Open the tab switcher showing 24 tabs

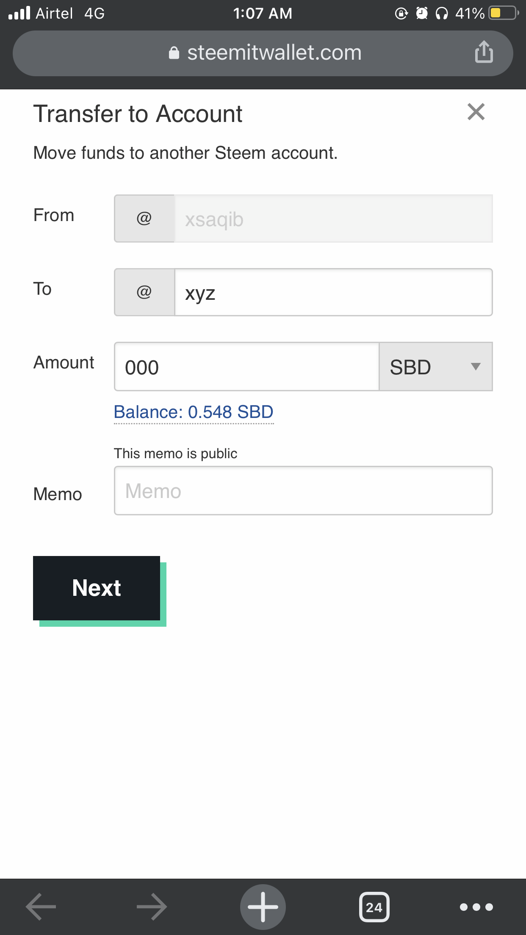point(374,907)
